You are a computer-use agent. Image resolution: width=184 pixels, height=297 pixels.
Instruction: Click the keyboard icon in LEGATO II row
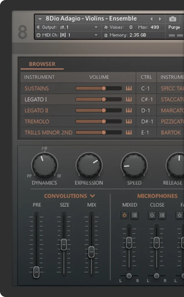(129, 110)
